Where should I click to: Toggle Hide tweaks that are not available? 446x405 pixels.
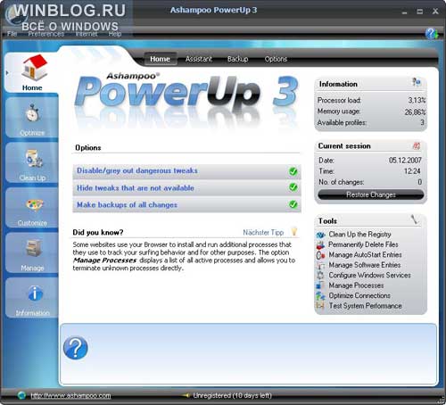[x=293, y=187]
